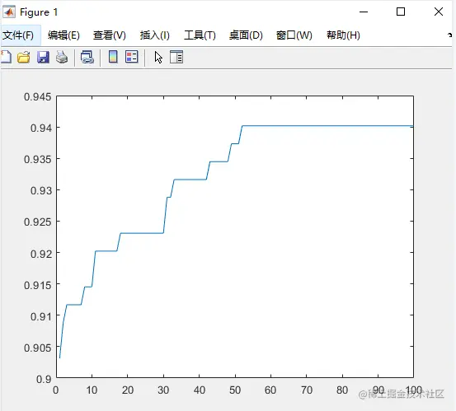Image resolution: width=456 pixels, height=411 pixels.
Task: Open the 插入(I) menu
Action: 154,35
